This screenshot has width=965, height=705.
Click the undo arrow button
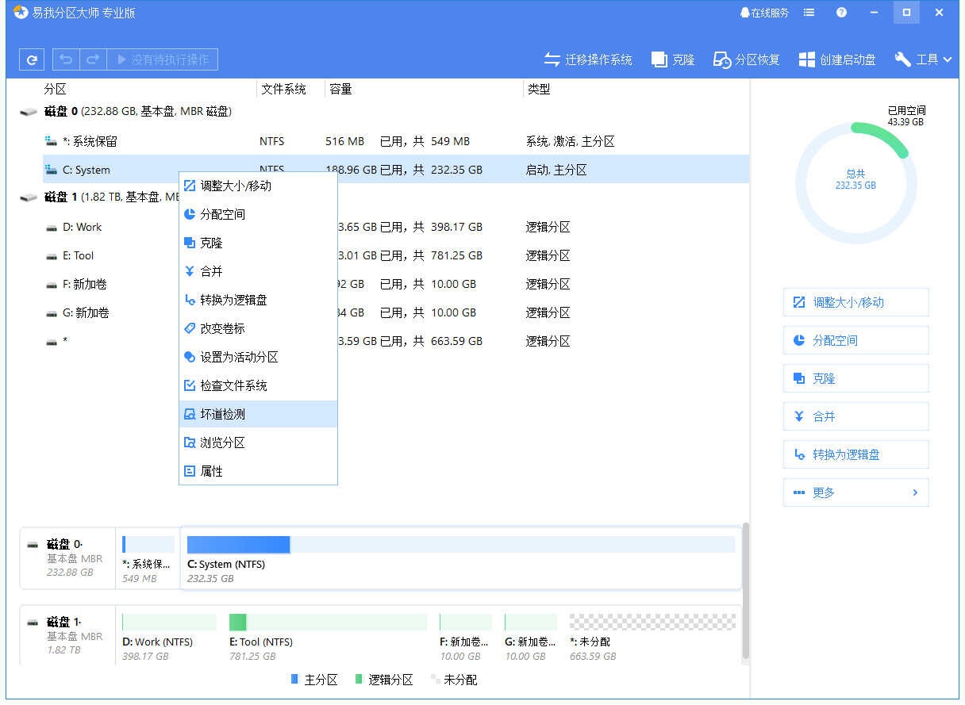(66, 59)
